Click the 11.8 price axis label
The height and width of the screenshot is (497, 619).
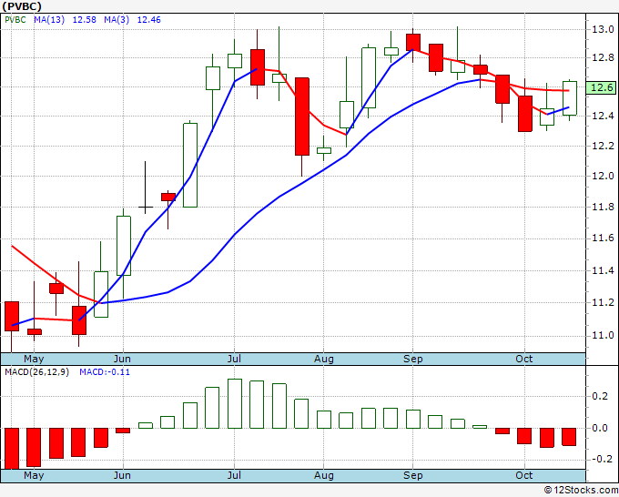[x=603, y=207]
